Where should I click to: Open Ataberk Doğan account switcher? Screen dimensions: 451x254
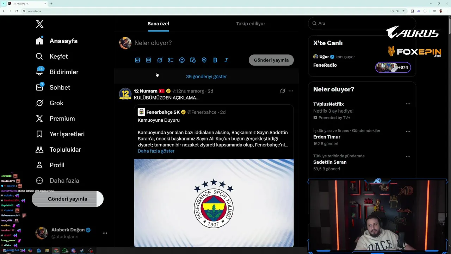[71, 233]
